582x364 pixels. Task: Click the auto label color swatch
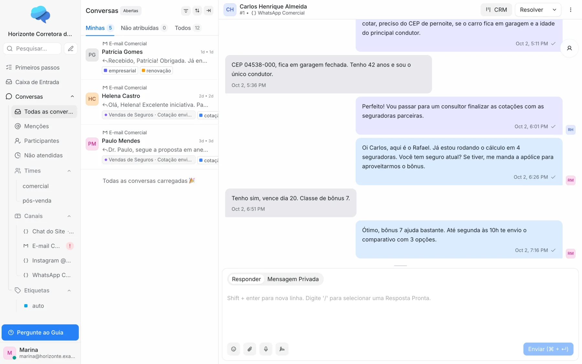tap(26, 306)
